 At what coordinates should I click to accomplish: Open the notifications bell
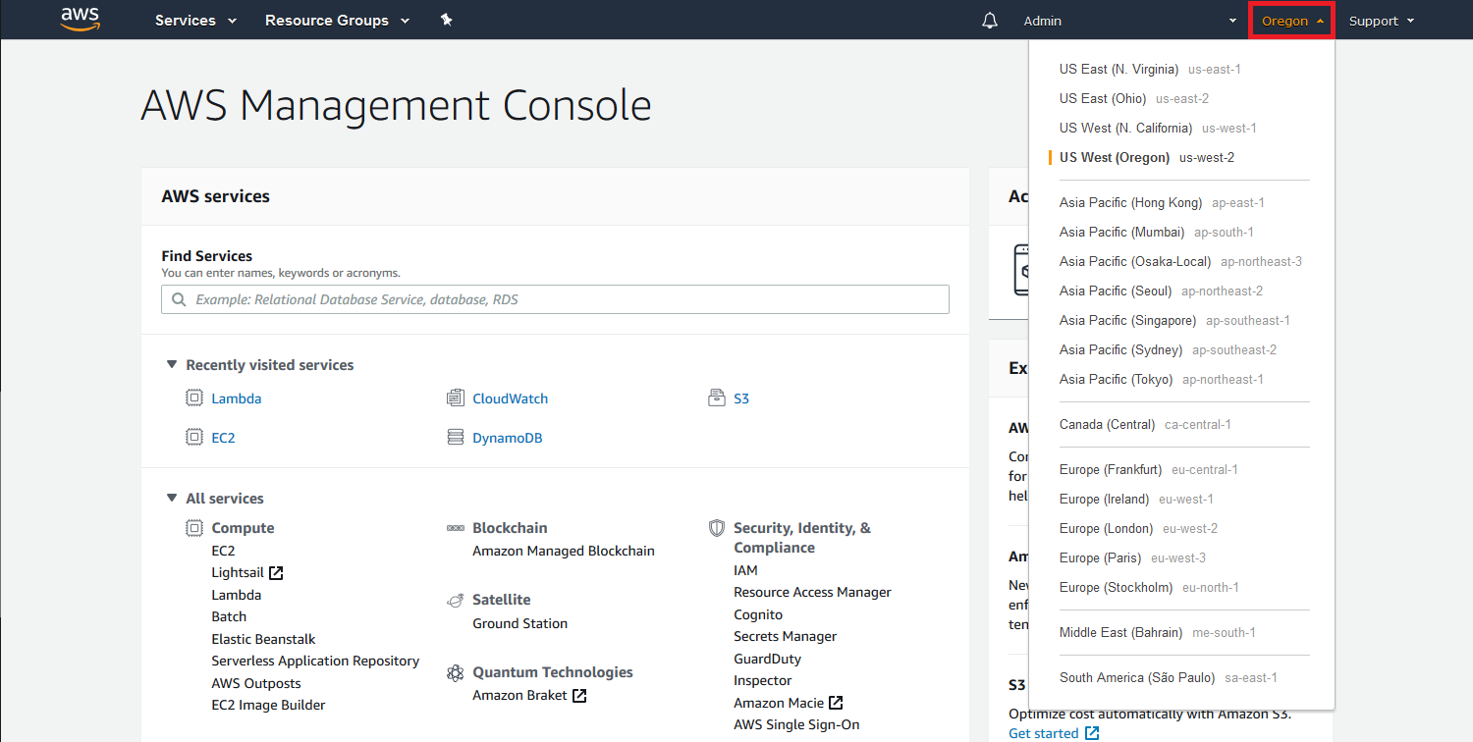click(989, 20)
